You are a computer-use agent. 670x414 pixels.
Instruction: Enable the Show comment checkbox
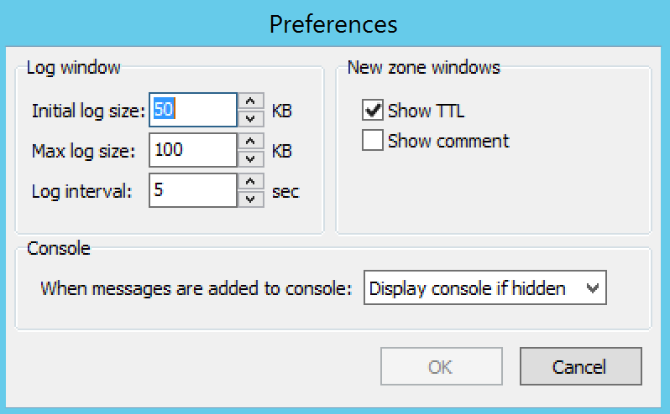373,140
